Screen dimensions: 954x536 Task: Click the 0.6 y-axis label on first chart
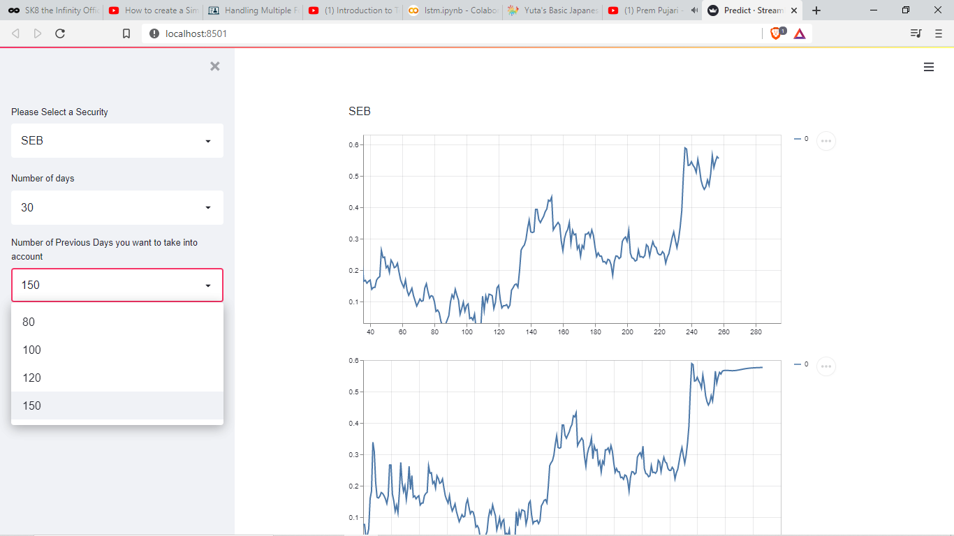(354, 144)
